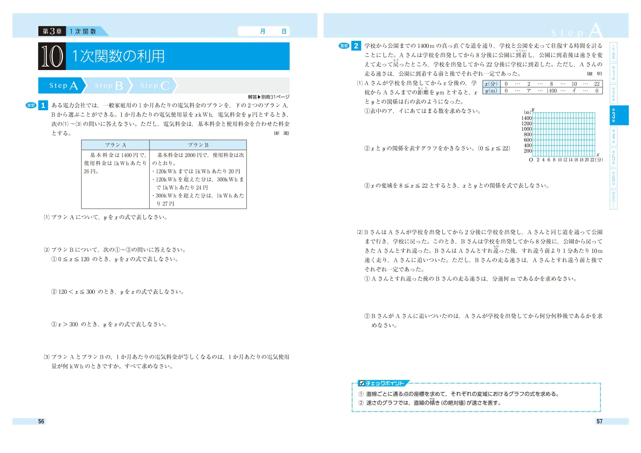Click the blue problem number 1 box
The image size is (641, 453).
click(x=43, y=105)
